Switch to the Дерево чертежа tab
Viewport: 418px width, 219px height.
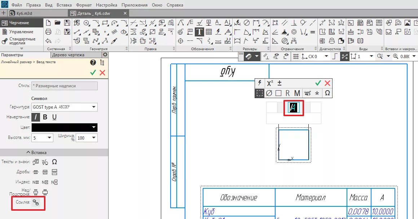click(68, 55)
